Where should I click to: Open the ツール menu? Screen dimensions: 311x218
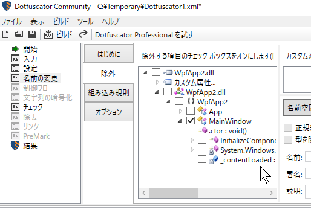tap(85, 21)
